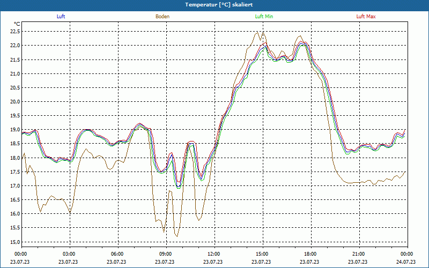Click the 03:00 time label on x-axis
429x268 pixels.
click(69, 254)
